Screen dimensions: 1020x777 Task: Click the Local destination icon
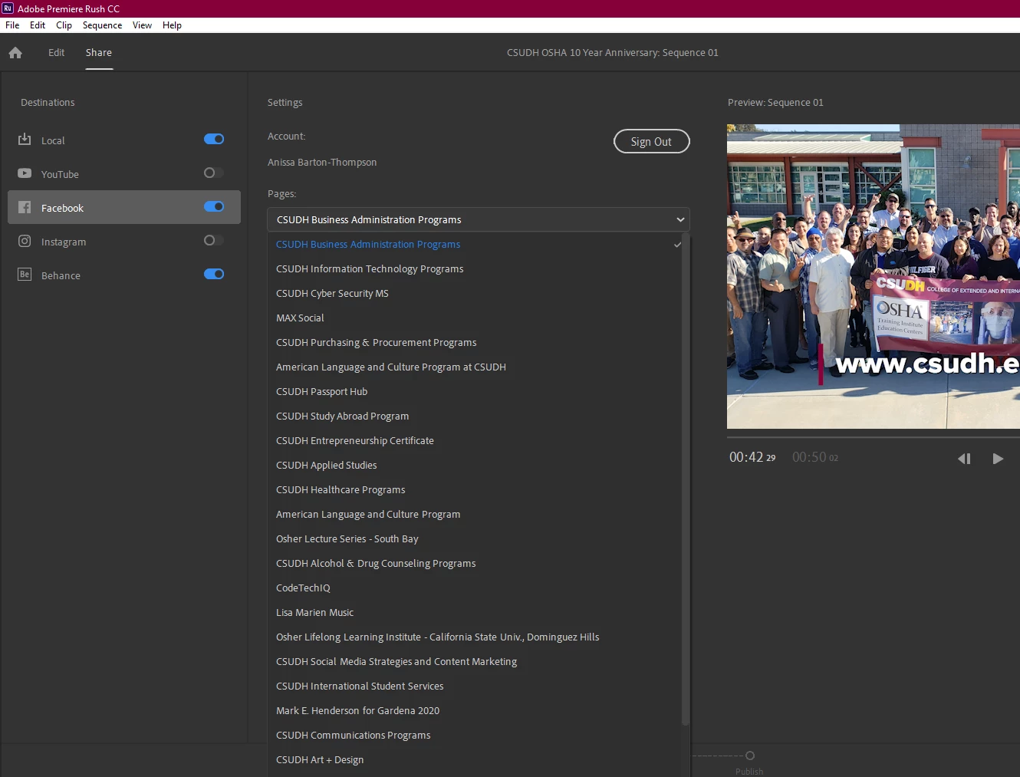pos(25,140)
